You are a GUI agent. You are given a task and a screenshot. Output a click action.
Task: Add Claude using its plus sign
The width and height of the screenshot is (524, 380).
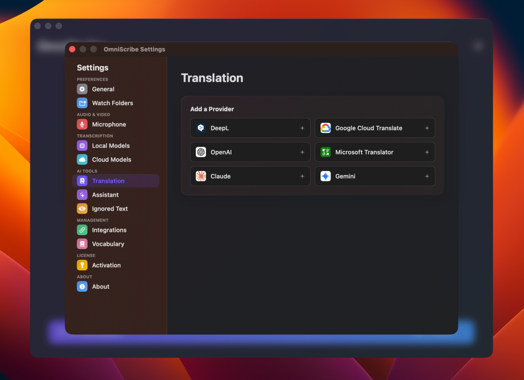302,176
